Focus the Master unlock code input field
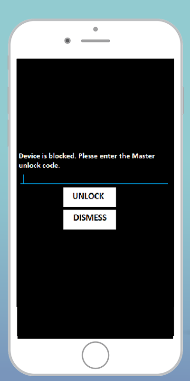Image resolution: width=190 pixels, height=381 pixels. [94, 179]
